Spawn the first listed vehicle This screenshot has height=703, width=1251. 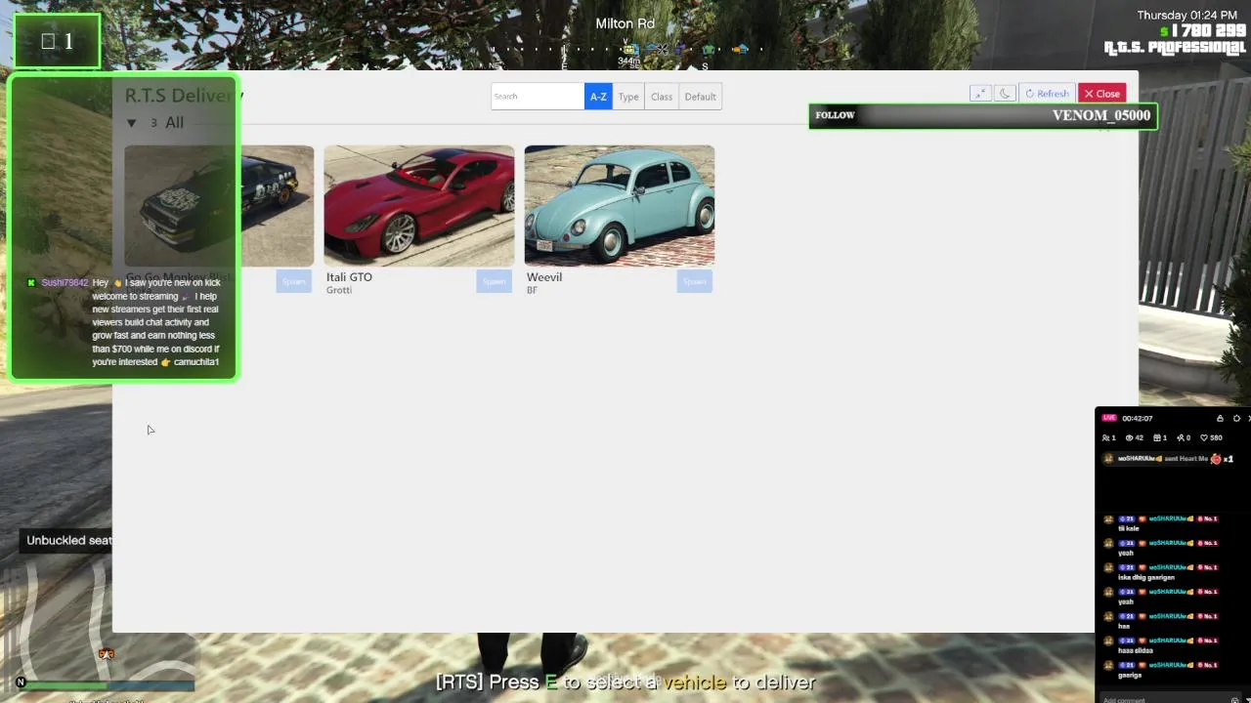pyautogui.click(x=293, y=281)
